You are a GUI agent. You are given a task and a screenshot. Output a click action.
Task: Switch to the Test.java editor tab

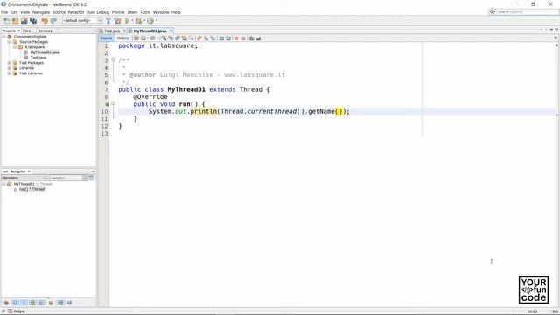tap(112, 31)
